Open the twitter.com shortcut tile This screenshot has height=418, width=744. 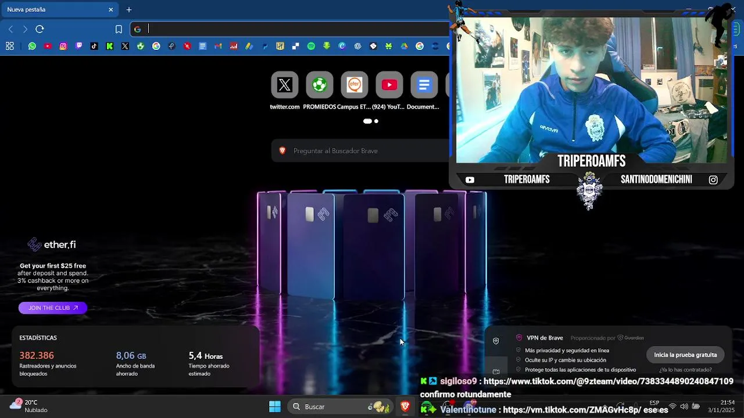pyautogui.click(x=285, y=91)
